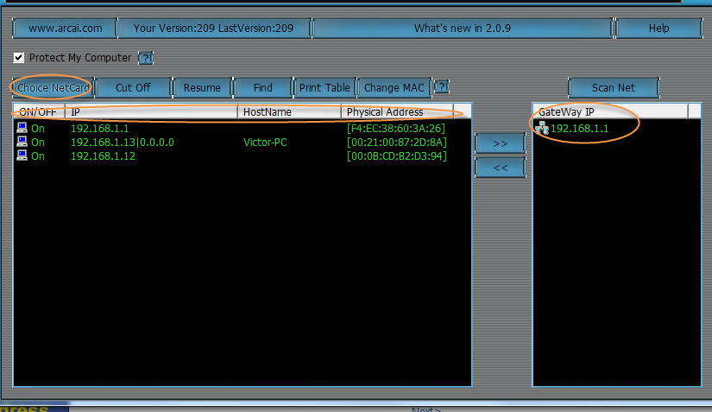Click MAC address [F4:EC:38:60:3A:26]

coord(396,129)
